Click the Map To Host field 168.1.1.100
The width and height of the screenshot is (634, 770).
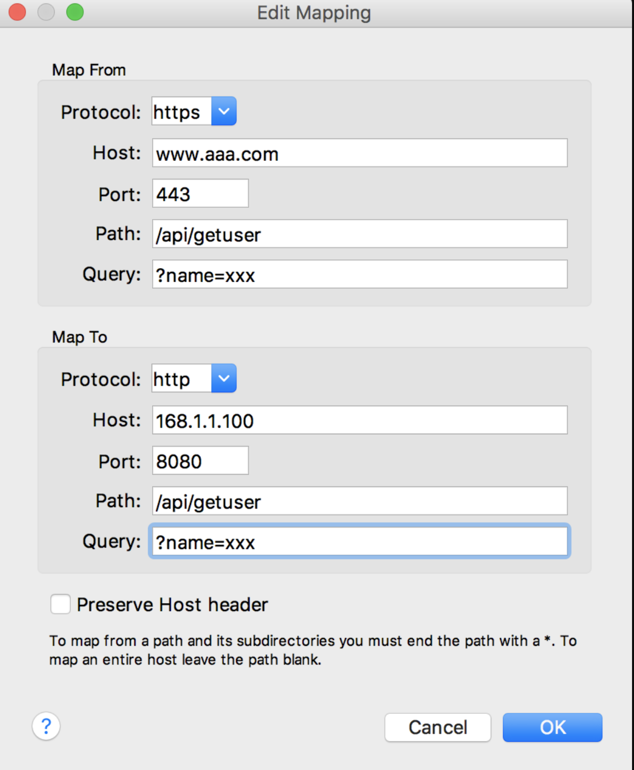click(359, 420)
